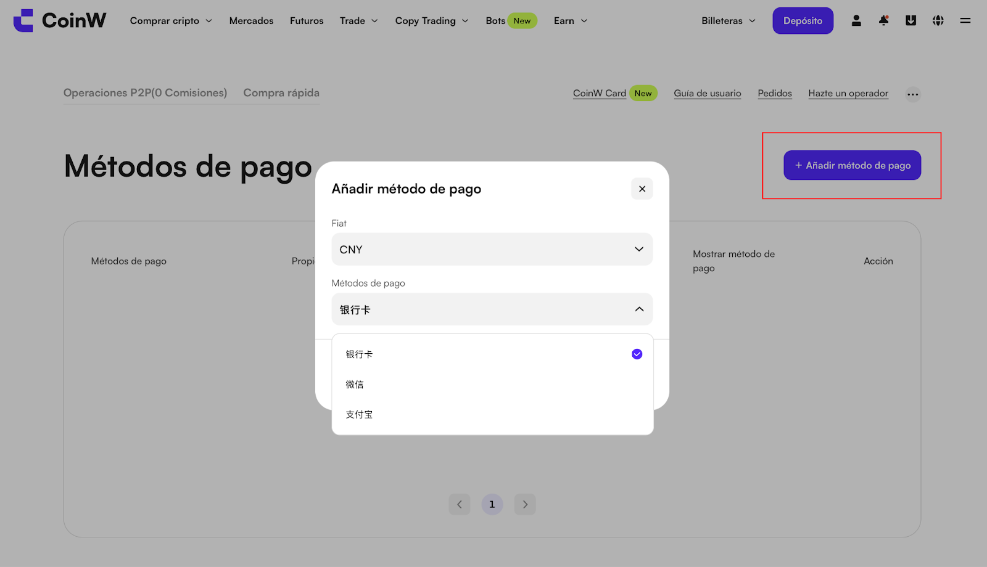Open the user profile icon
Viewport: 987px width, 567px height.
856,20
